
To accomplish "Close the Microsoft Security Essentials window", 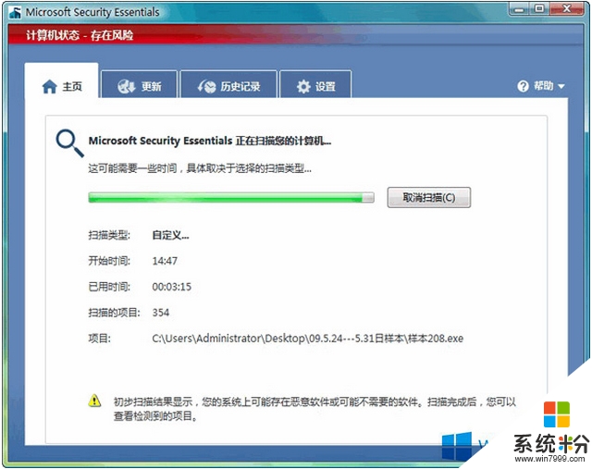I will (566, 8).
